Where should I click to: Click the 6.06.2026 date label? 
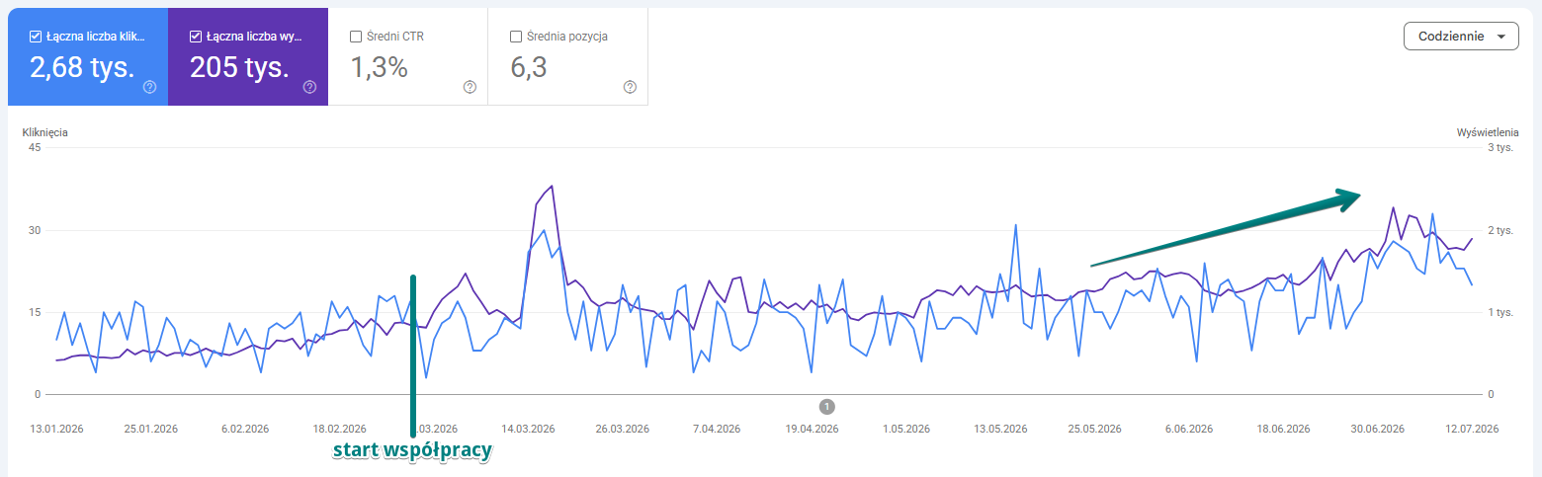pos(1188,429)
